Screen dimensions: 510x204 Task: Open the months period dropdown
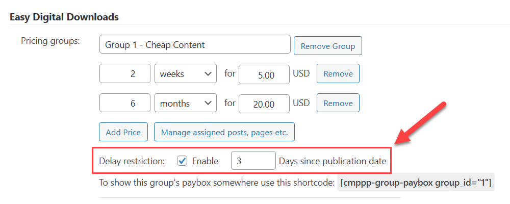click(186, 103)
